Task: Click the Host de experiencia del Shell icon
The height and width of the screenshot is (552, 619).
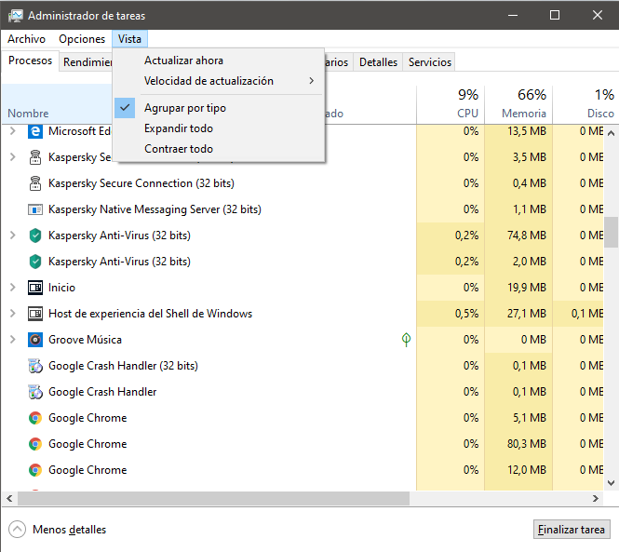Action: point(35,314)
